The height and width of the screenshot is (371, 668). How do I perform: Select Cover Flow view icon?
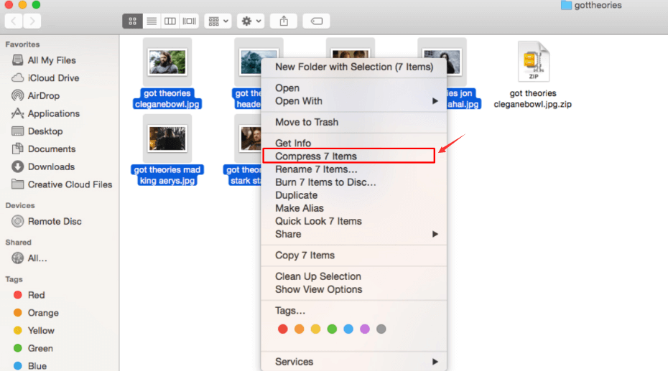coord(190,22)
